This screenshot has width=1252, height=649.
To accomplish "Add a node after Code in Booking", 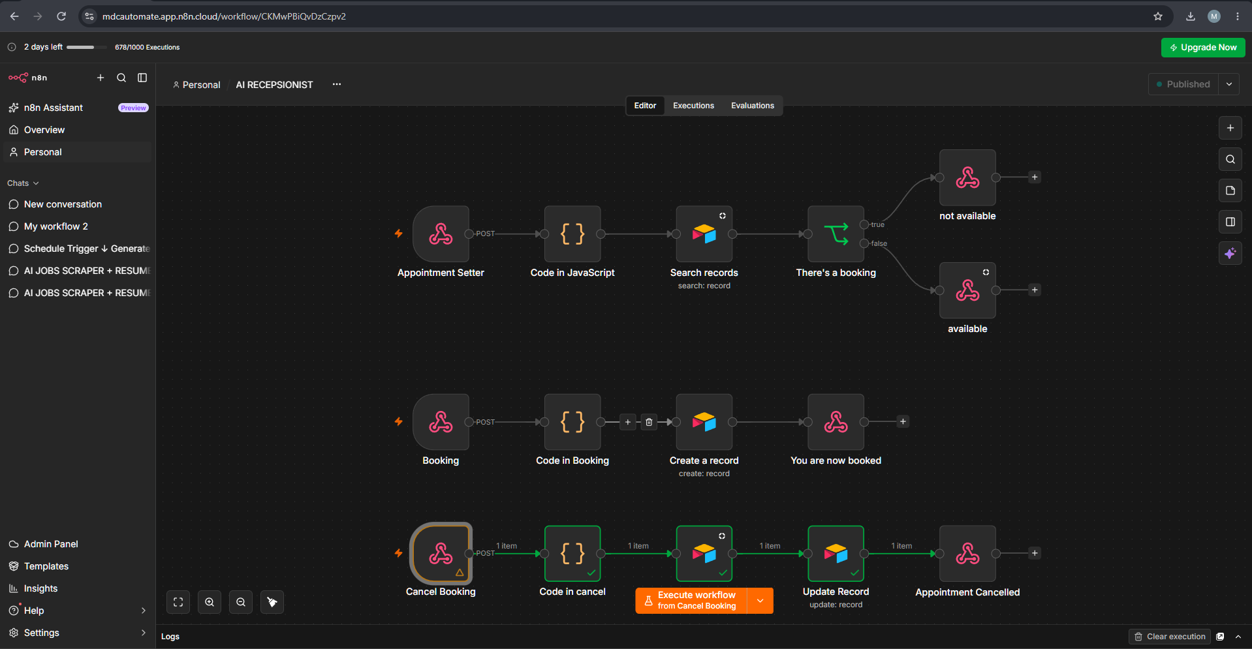I will pos(628,422).
